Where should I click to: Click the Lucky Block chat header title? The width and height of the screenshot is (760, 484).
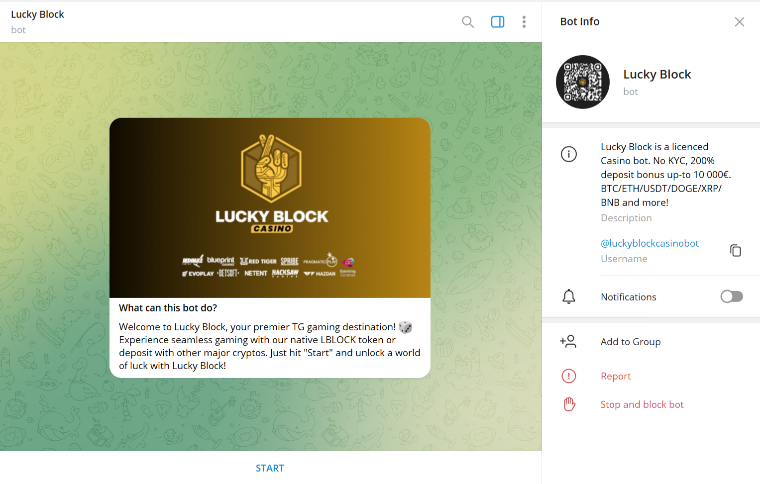(x=38, y=14)
